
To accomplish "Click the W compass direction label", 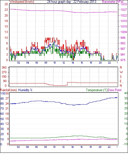I will (121, 72).
